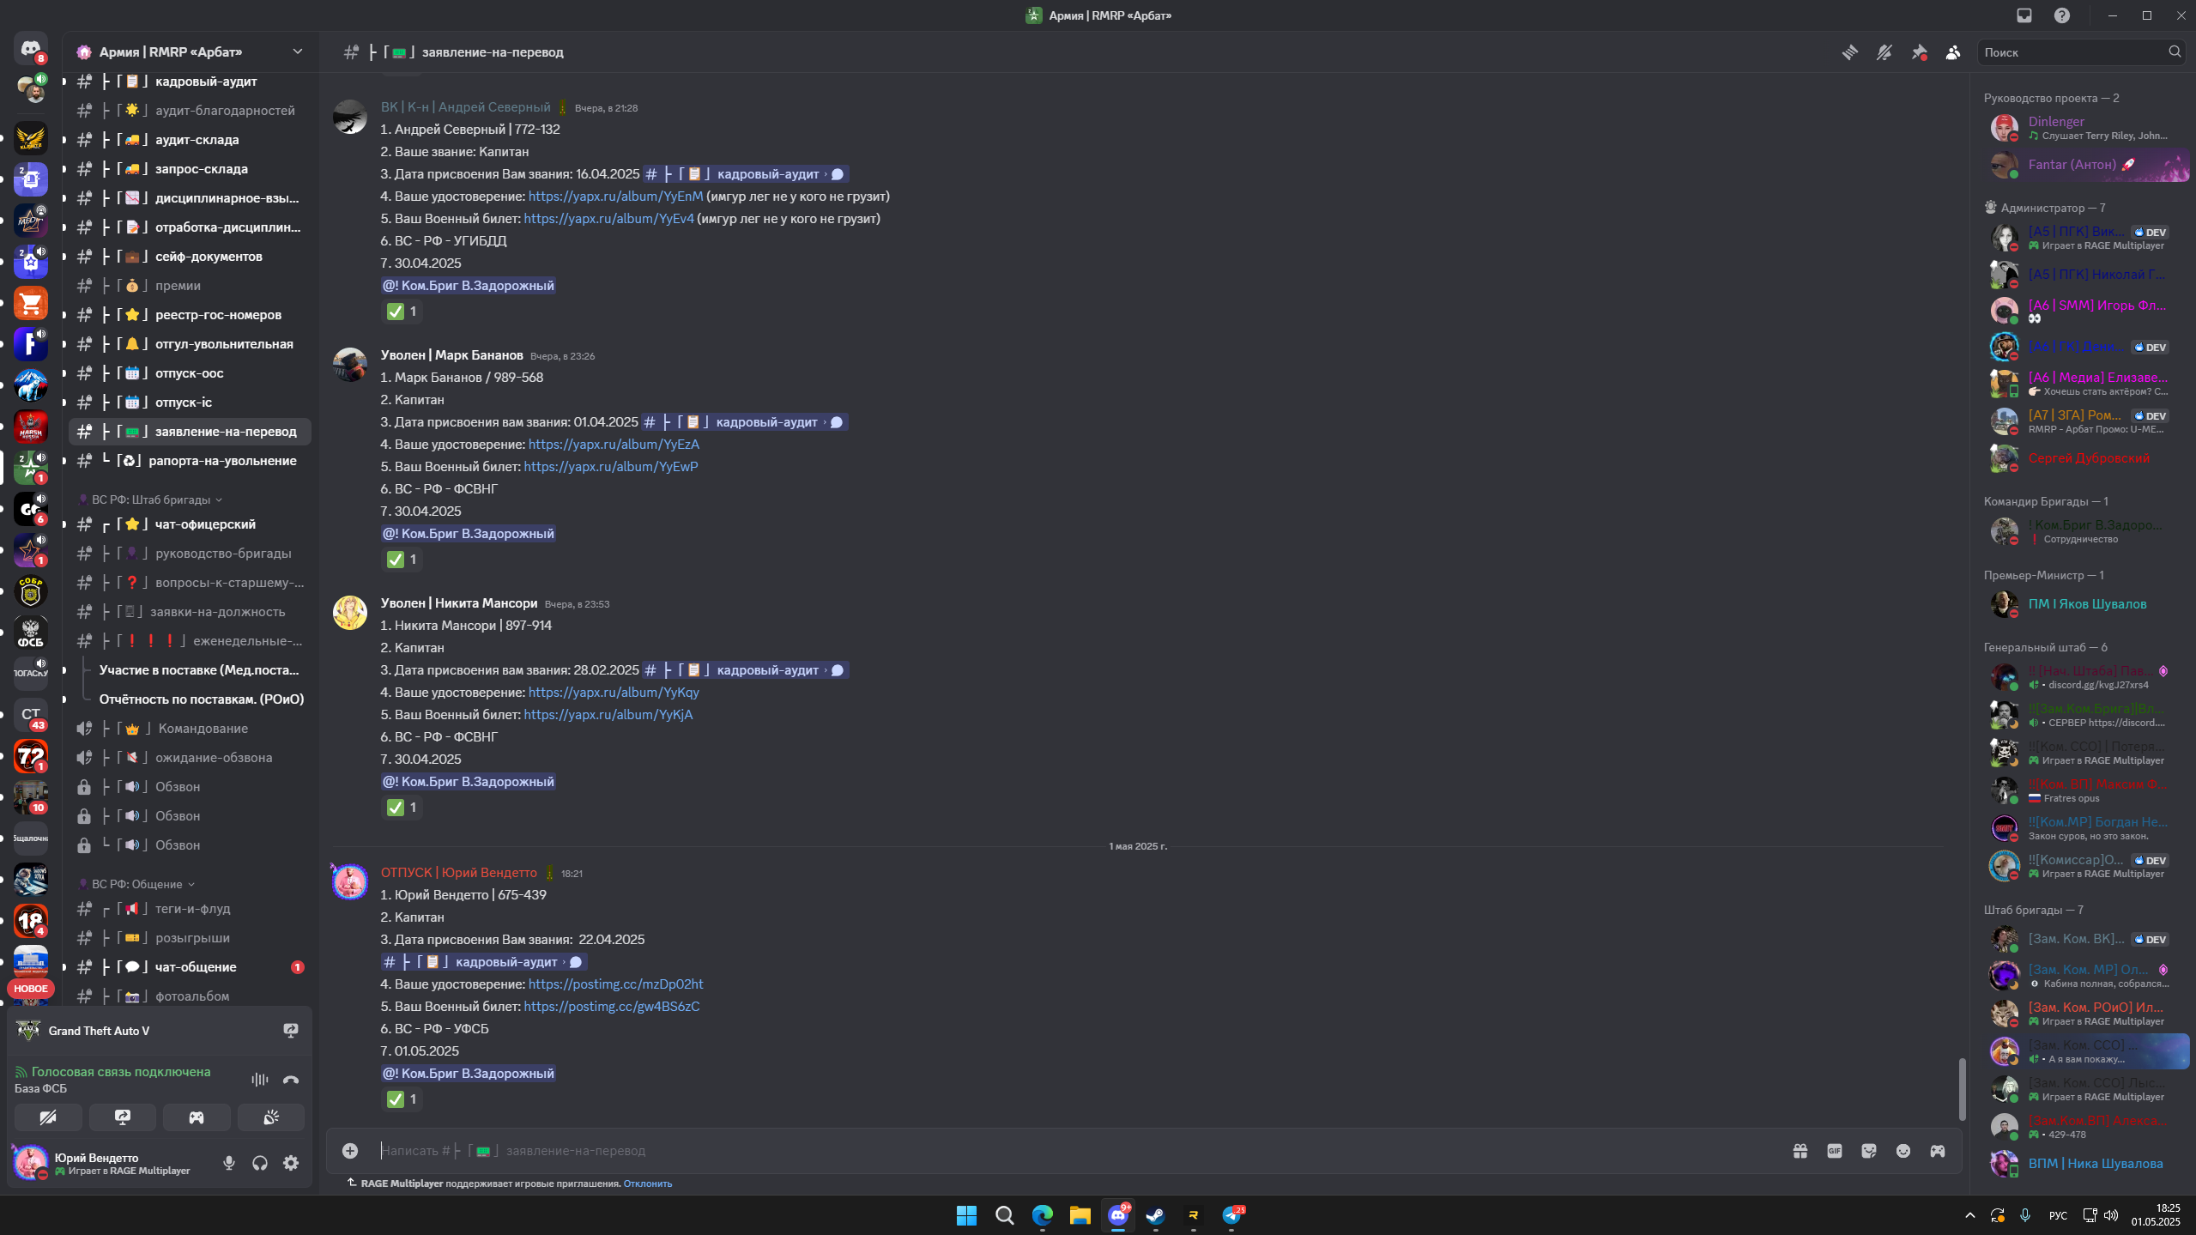Open Windows Start menu
Screen dimensions: 2196x1235
(x=966, y=1215)
